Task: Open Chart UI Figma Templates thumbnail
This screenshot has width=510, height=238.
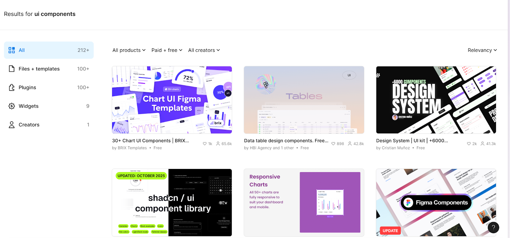Action: [172, 100]
